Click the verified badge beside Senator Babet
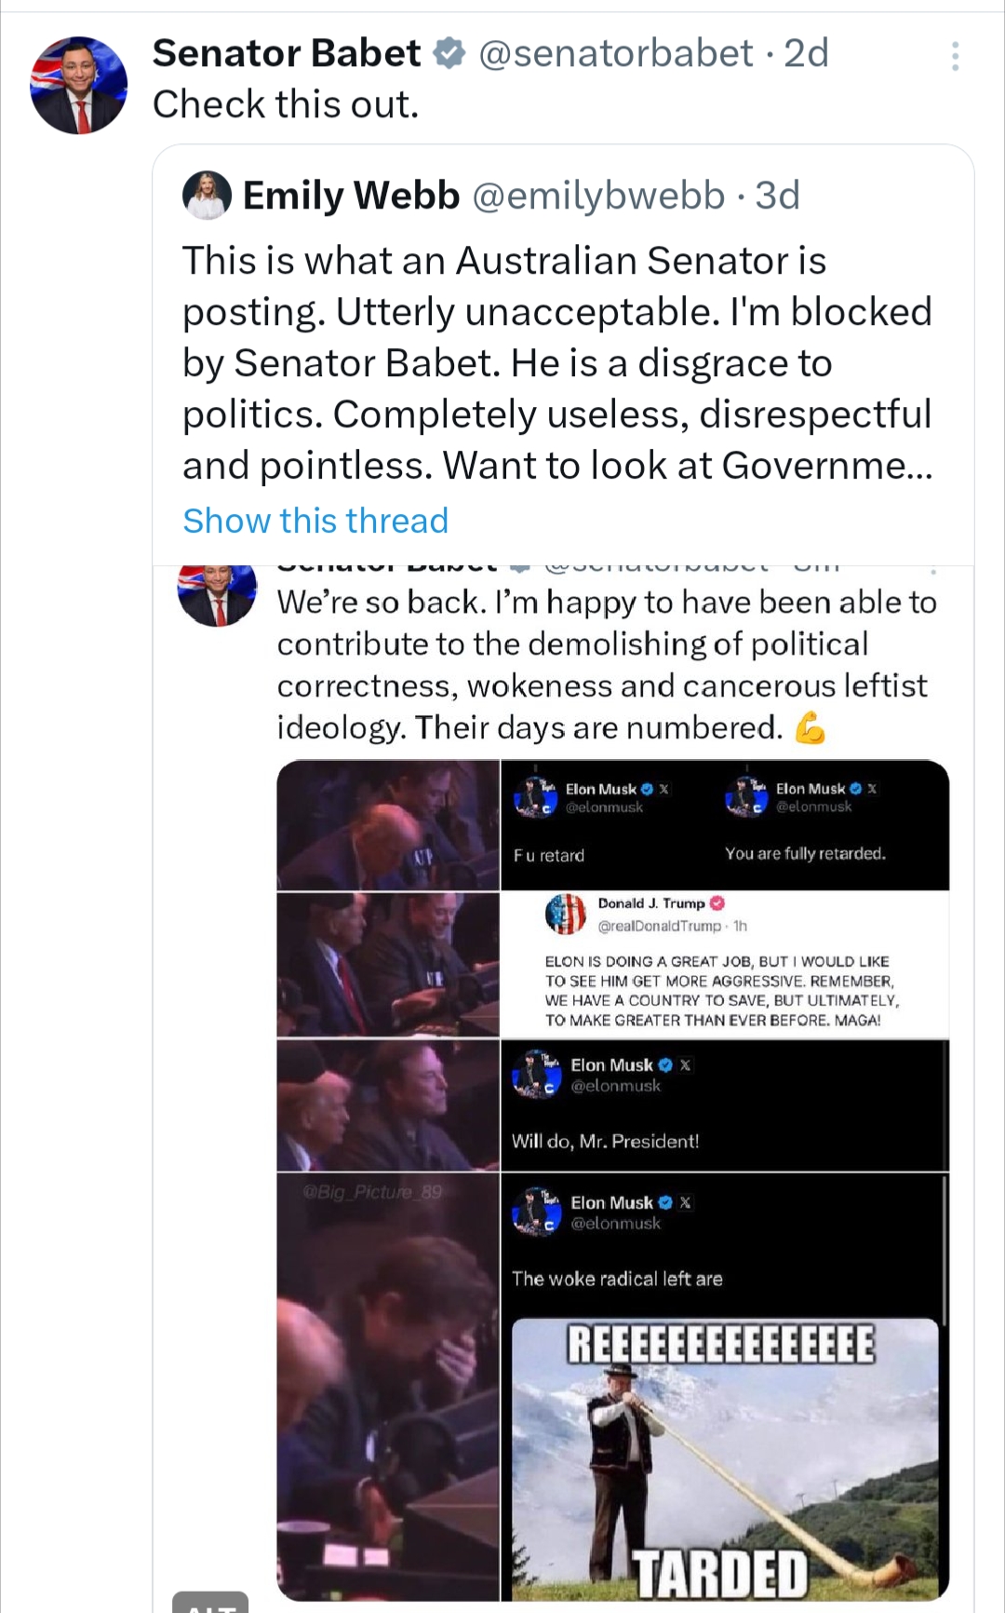The height and width of the screenshot is (1613, 1005). click(450, 54)
